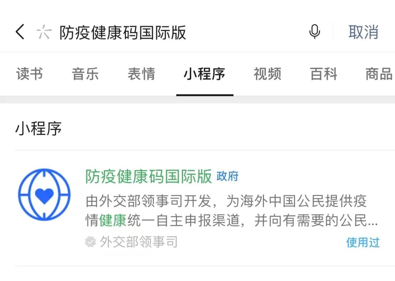Switch to the 音乐 tab
The image size is (395, 281).
click(x=85, y=74)
